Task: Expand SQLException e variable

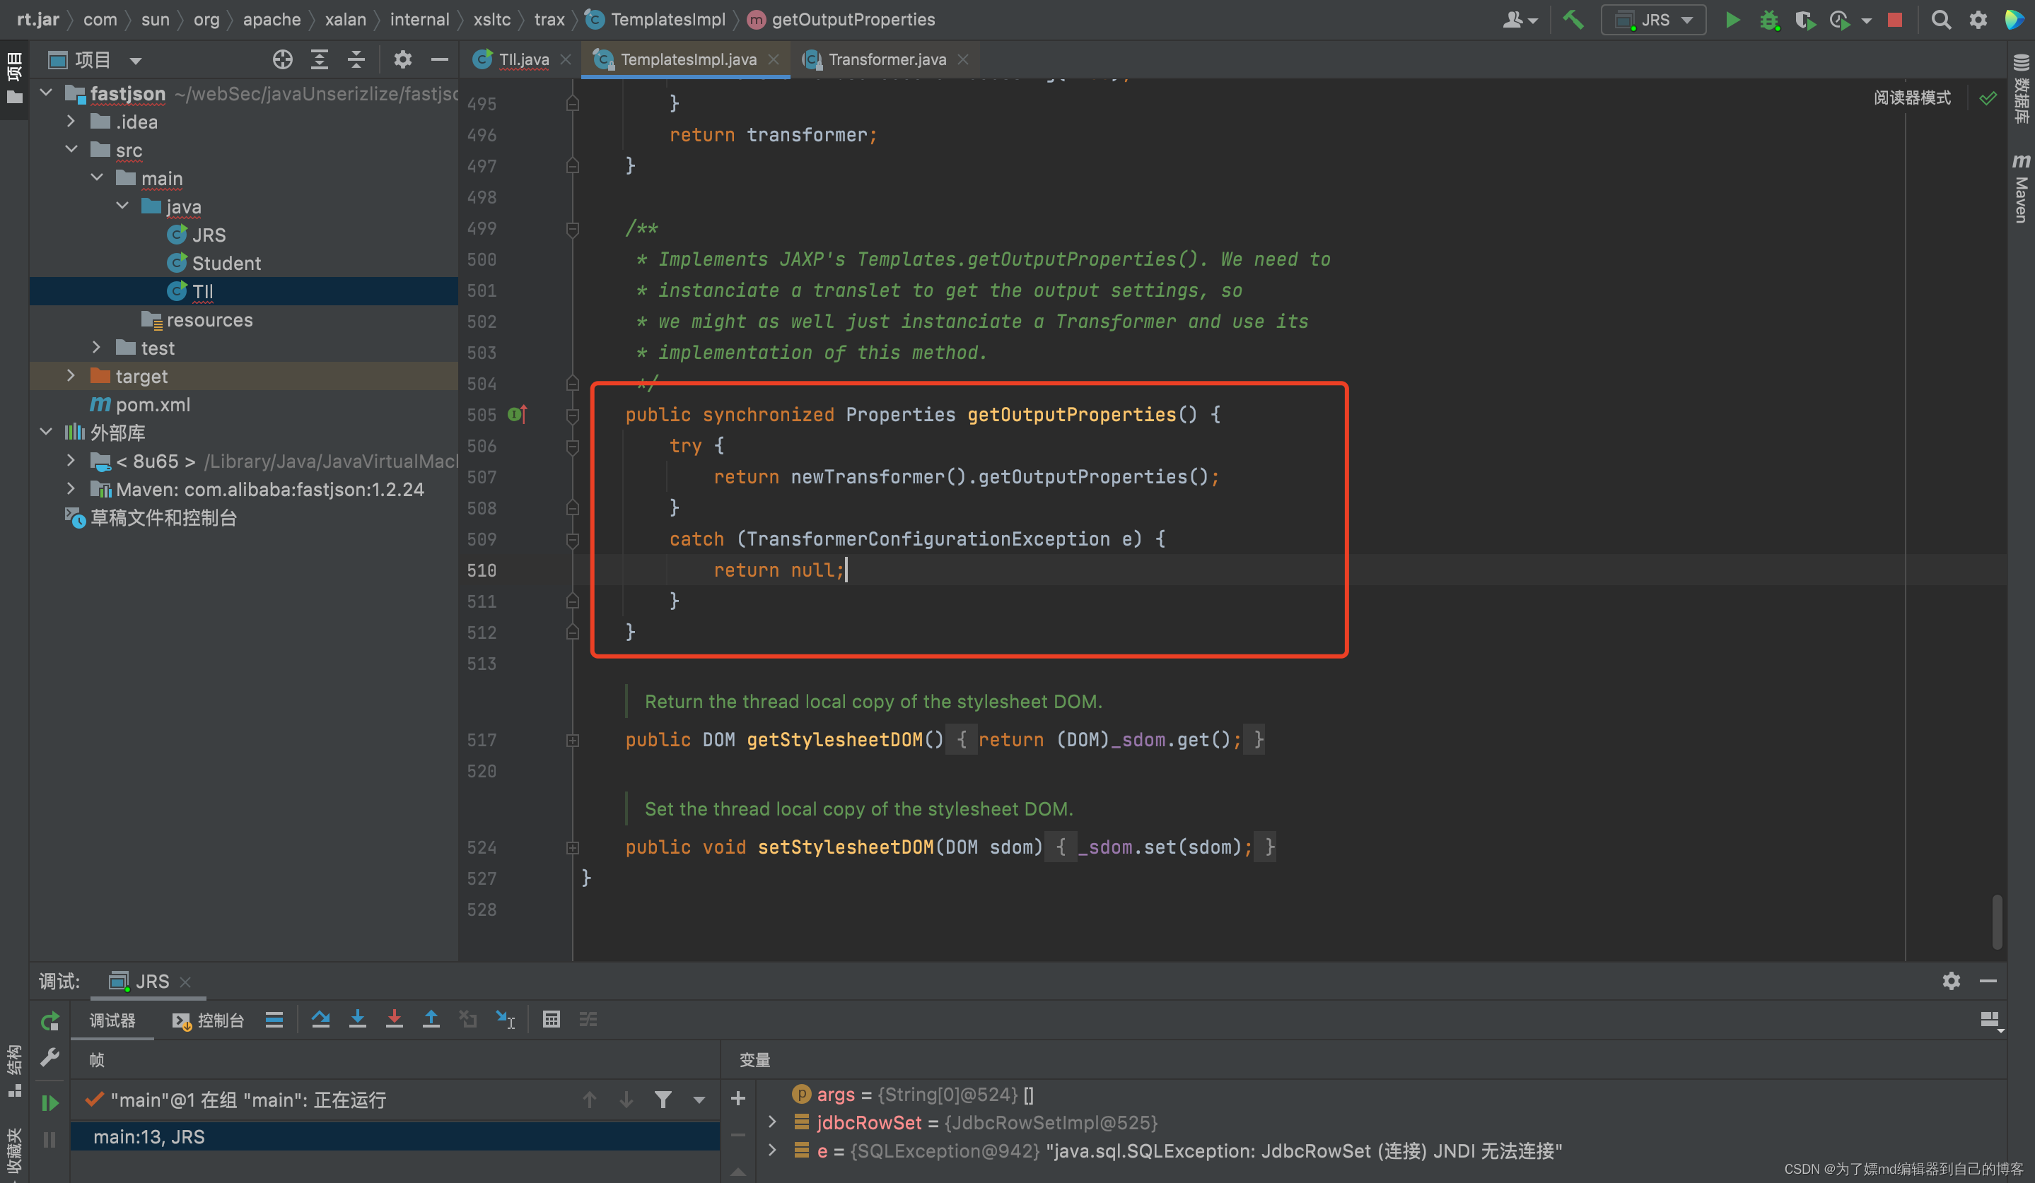Action: (772, 1150)
